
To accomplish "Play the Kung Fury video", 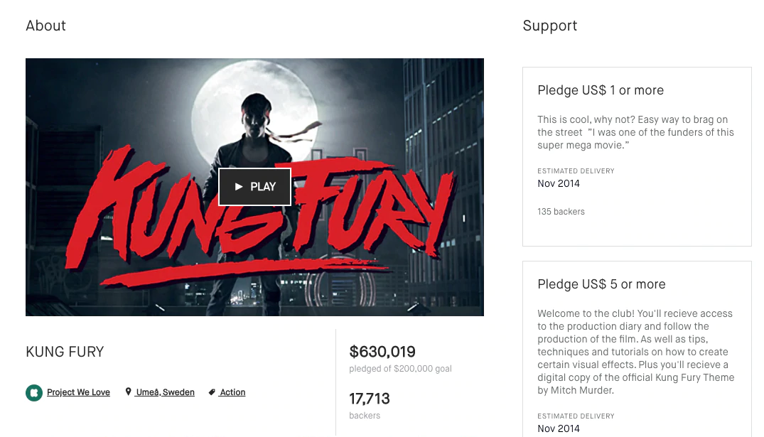I will [x=254, y=187].
